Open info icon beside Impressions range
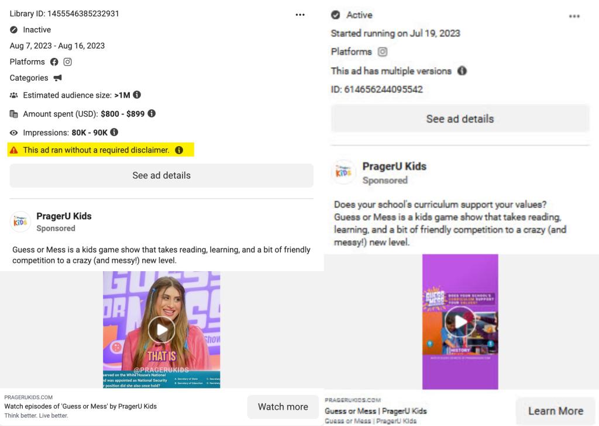Screen dimensions: 599x426 114,132
